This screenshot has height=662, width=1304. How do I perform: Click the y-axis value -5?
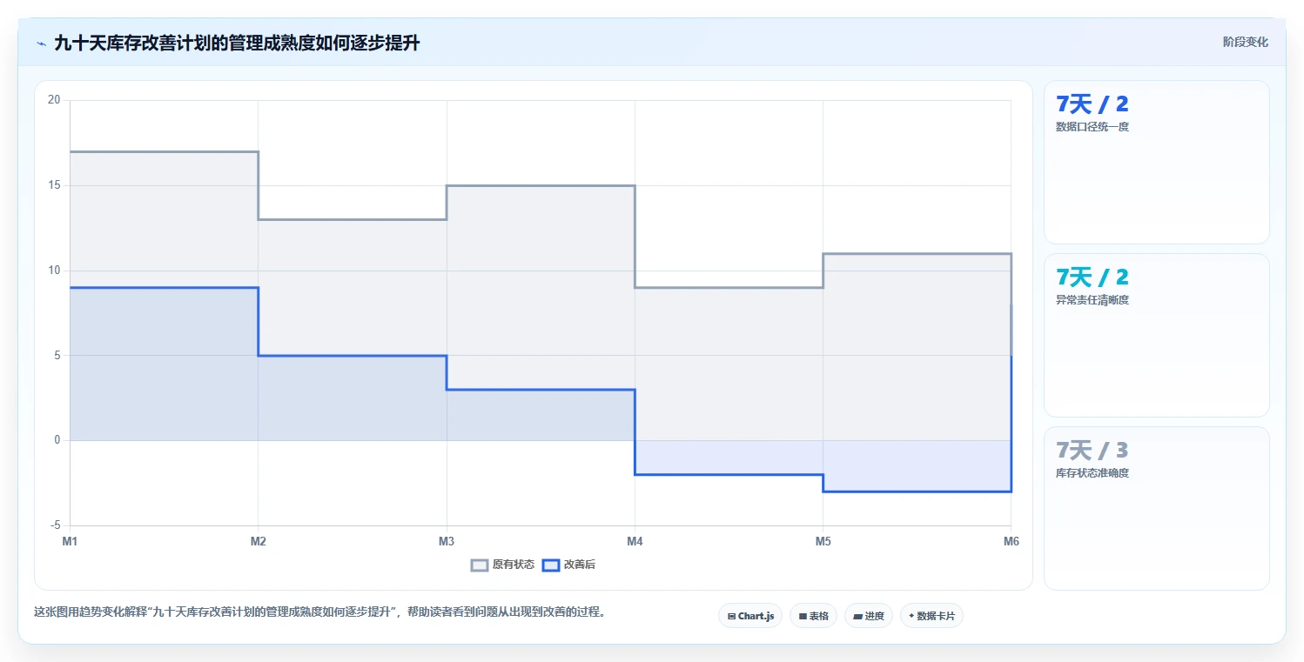coord(54,525)
